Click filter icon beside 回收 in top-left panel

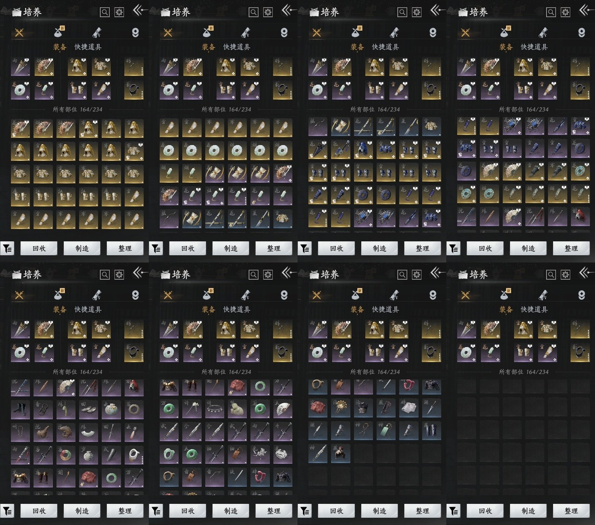(x=7, y=249)
